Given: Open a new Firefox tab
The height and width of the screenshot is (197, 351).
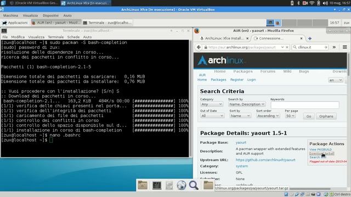Looking at the screenshot, I should (x=310, y=38).
